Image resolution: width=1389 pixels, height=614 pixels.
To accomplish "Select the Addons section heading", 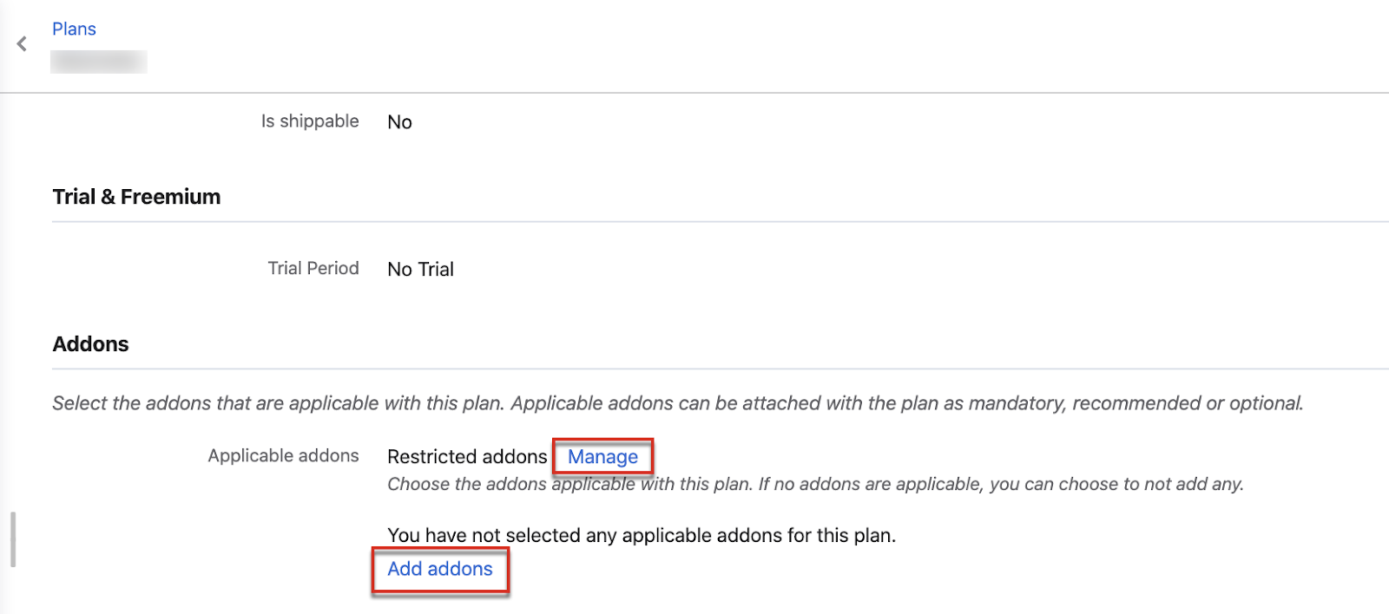I will tap(90, 344).
